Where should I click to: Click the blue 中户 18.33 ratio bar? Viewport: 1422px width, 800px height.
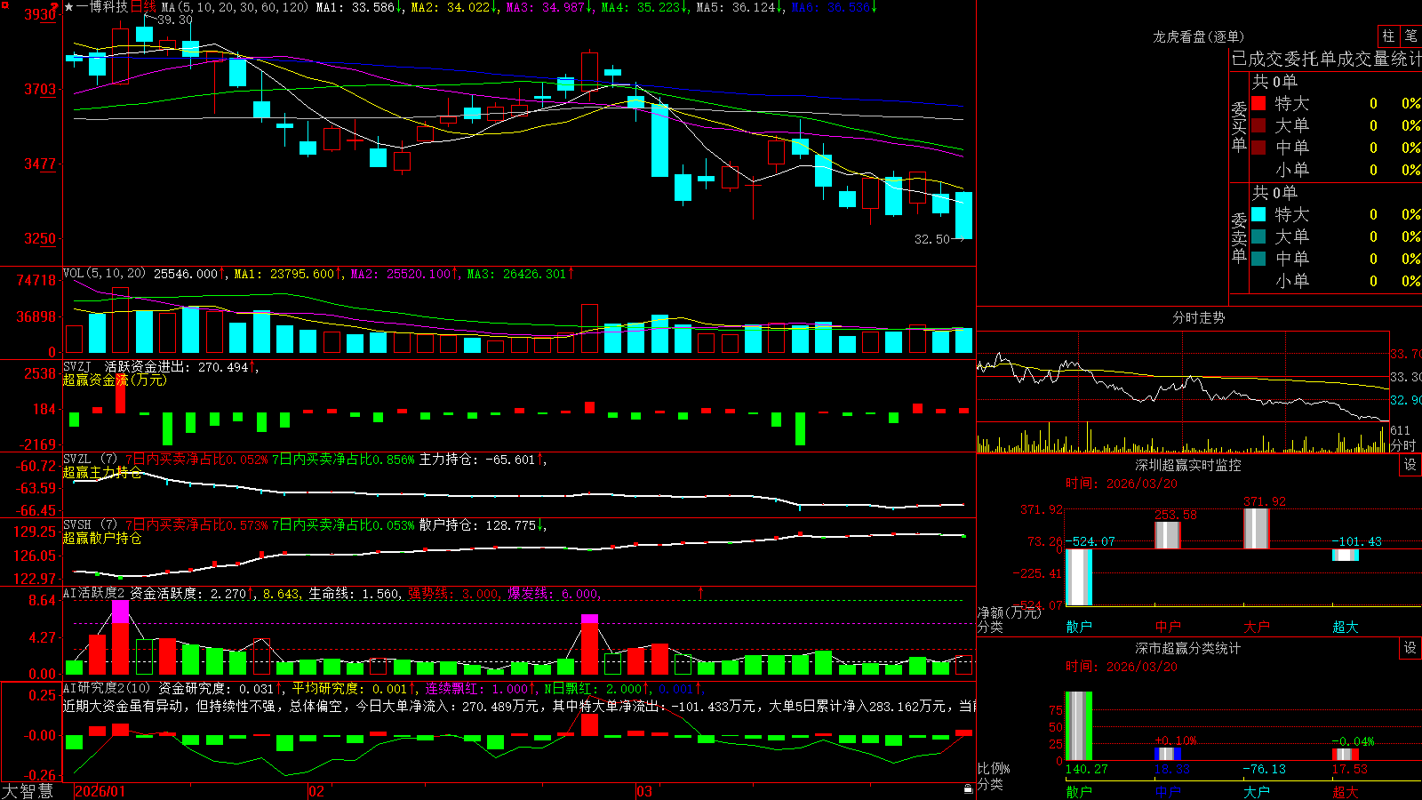coord(1167,754)
